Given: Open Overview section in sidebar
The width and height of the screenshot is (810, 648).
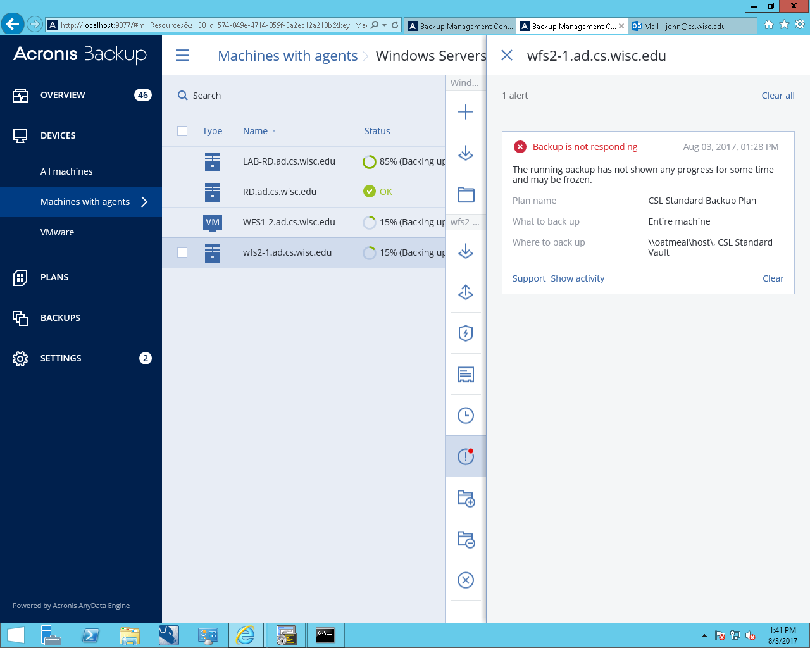Looking at the screenshot, I should pos(81,95).
